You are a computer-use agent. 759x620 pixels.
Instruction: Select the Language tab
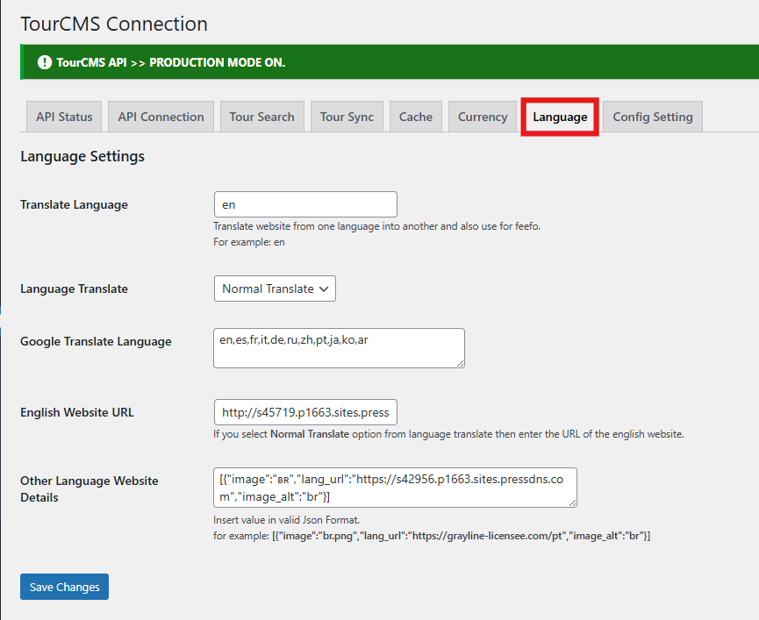click(560, 117)
